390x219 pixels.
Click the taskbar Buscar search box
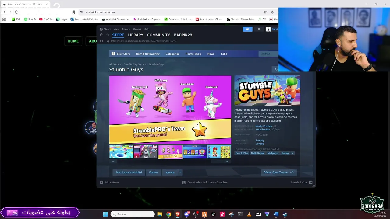pos(133,214)
